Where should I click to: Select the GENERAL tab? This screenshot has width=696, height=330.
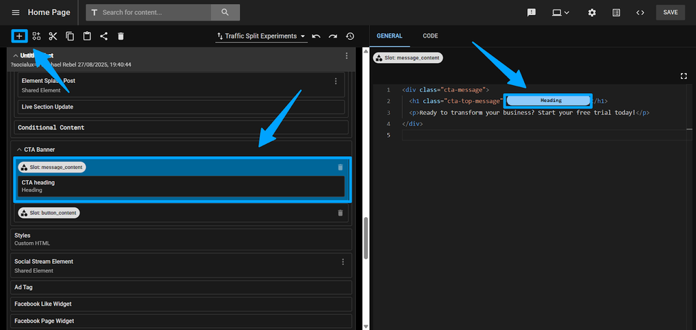pyautogui.click(x=389, y=36)
